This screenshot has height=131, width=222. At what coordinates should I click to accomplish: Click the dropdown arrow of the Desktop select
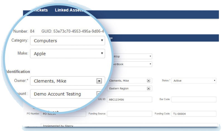[150, 56]
